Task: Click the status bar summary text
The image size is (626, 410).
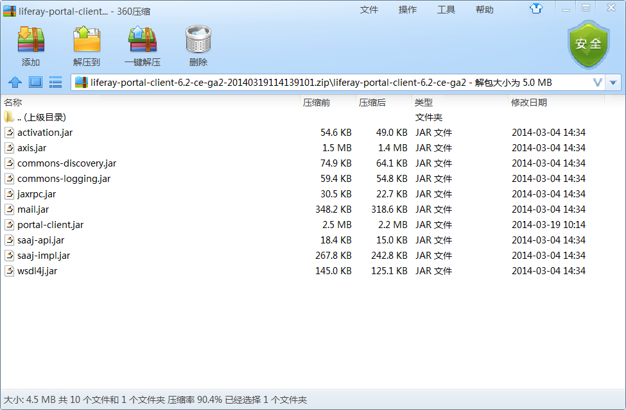Action: click(x=155, y=400)
